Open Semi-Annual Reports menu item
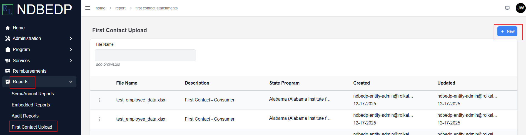This screenshot has width=526, height=135. click(33, 94)
